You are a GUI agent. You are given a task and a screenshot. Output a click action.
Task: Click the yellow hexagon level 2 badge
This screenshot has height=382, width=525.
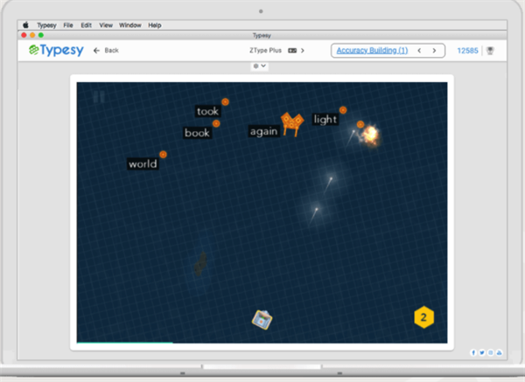pyautogui.click(x=423, y=317)
